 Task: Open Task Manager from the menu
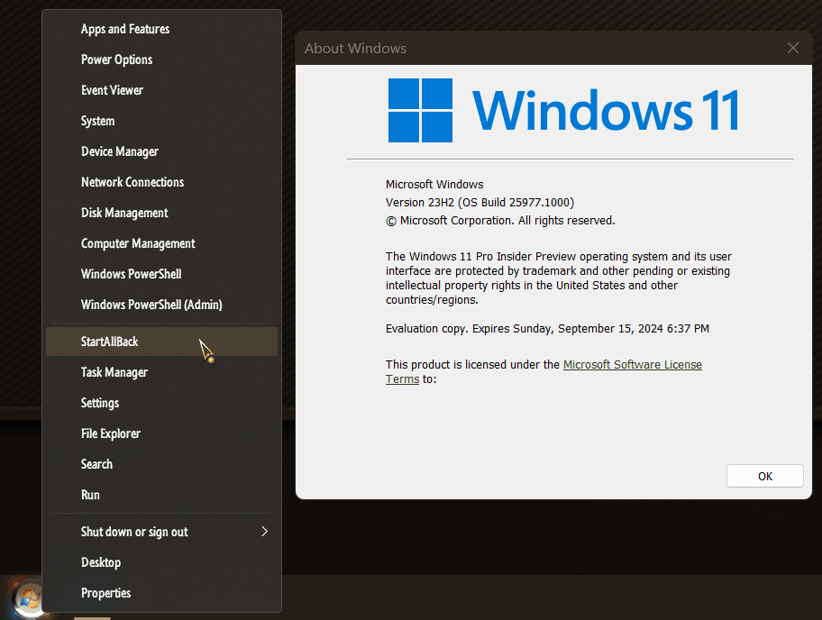coord(161,372)
